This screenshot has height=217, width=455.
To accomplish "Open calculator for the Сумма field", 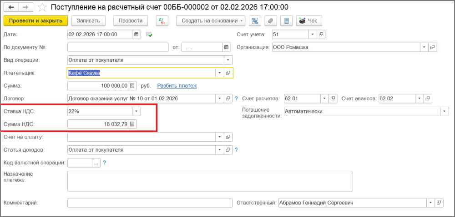I will [132, 86].
